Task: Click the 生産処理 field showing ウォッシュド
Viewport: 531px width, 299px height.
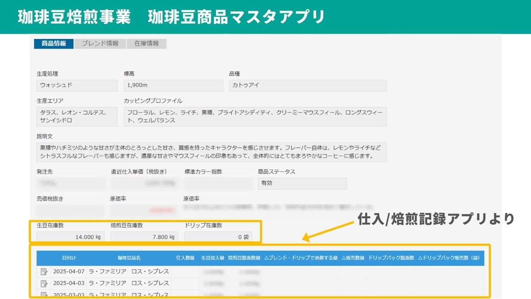Action: pos(77,85)
